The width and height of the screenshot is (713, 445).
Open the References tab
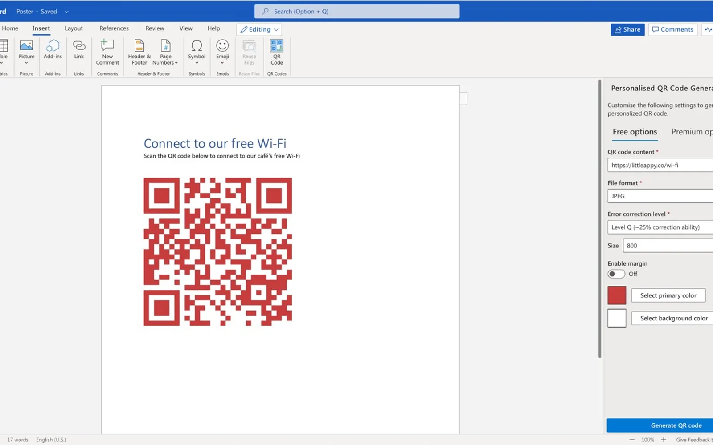(x=114, y=28)
